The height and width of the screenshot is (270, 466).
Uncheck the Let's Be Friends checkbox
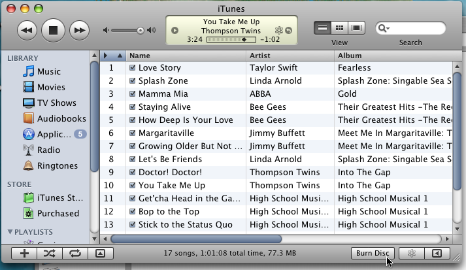click(x=133, y=160)
